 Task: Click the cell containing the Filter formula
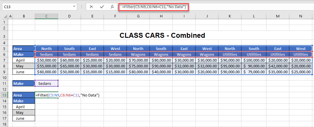click(46, 95)
